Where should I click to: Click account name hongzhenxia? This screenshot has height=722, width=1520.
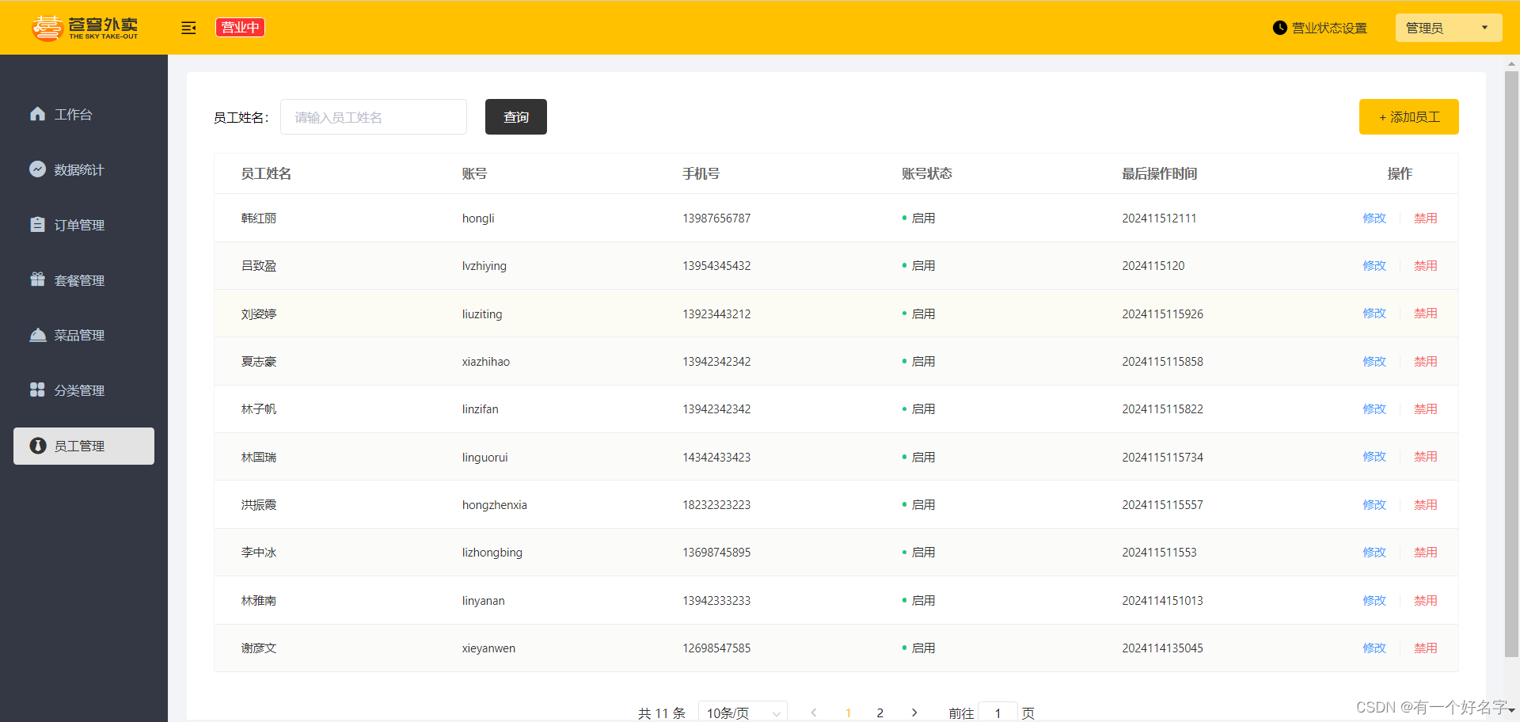pos(494,504)
